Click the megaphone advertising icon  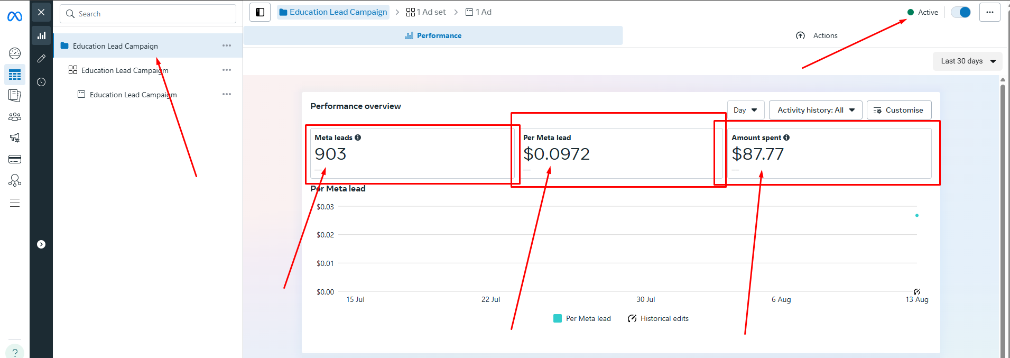[15, 138]
